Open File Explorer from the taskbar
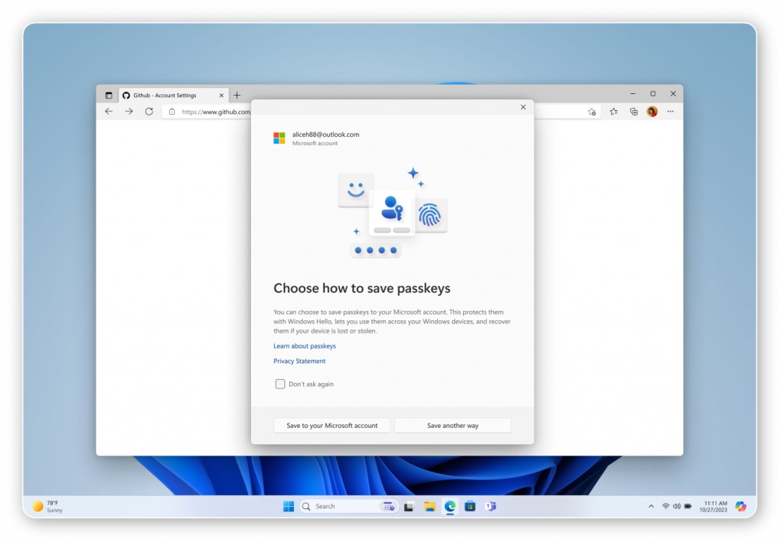Viewport: 784px width, 545px height. tap(430, 506)
